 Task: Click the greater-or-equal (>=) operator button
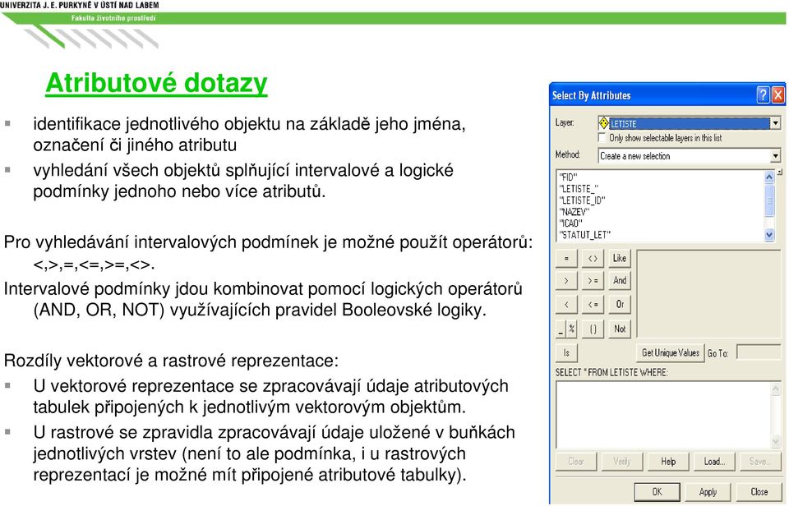[x=593, y=281]
